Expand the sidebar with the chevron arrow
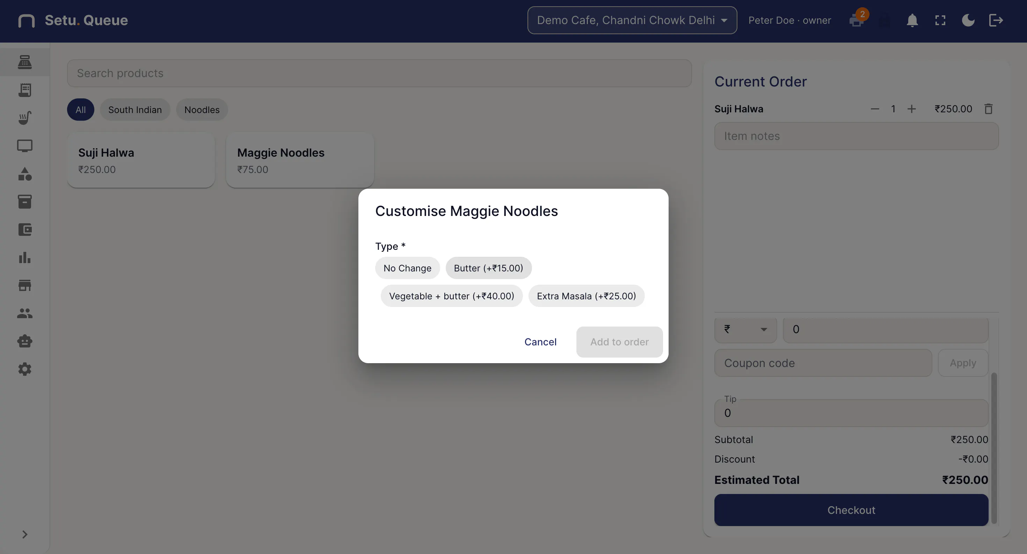Screen dimensions: 1027x554 click(25, 534)
